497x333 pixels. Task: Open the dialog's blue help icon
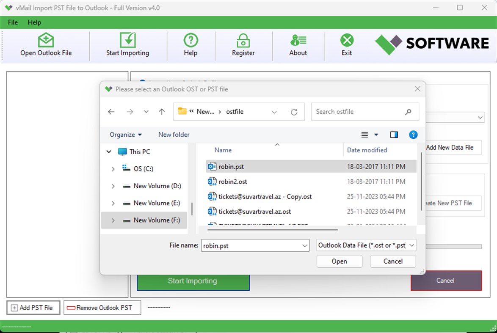click(x=413, y=135)
